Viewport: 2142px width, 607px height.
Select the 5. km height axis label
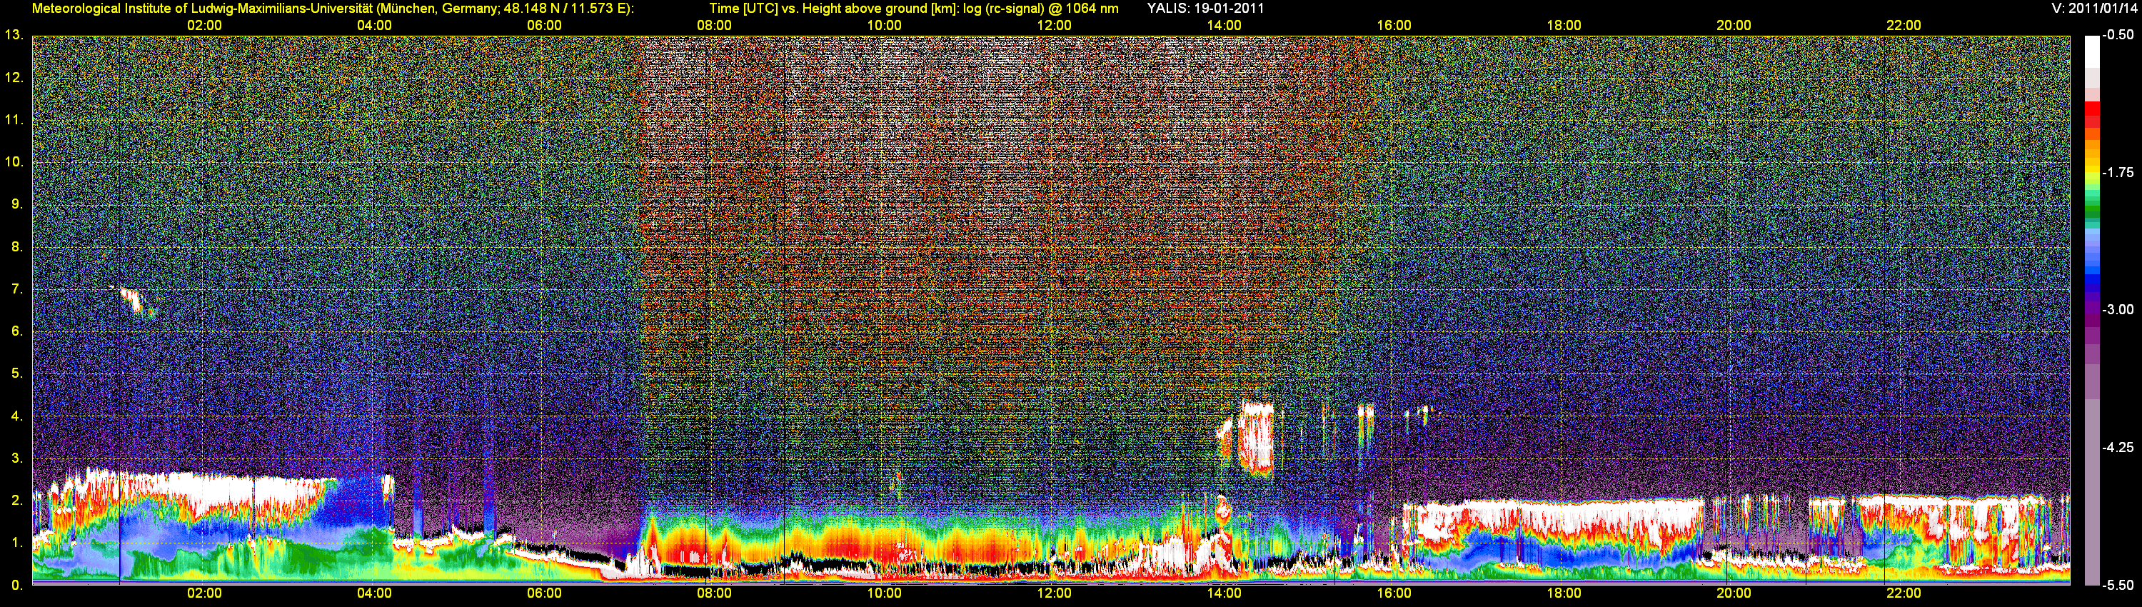coord(16,373)
